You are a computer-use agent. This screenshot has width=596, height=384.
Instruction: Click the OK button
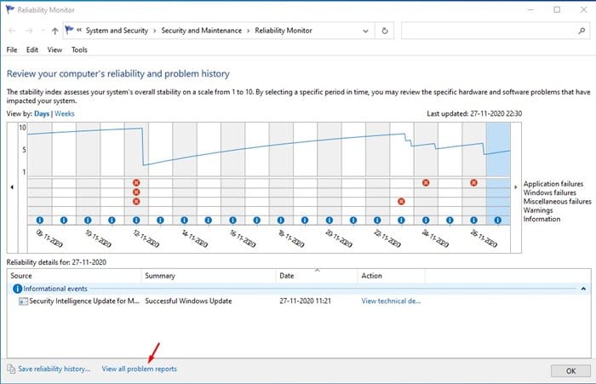click(x=570, y=370)
